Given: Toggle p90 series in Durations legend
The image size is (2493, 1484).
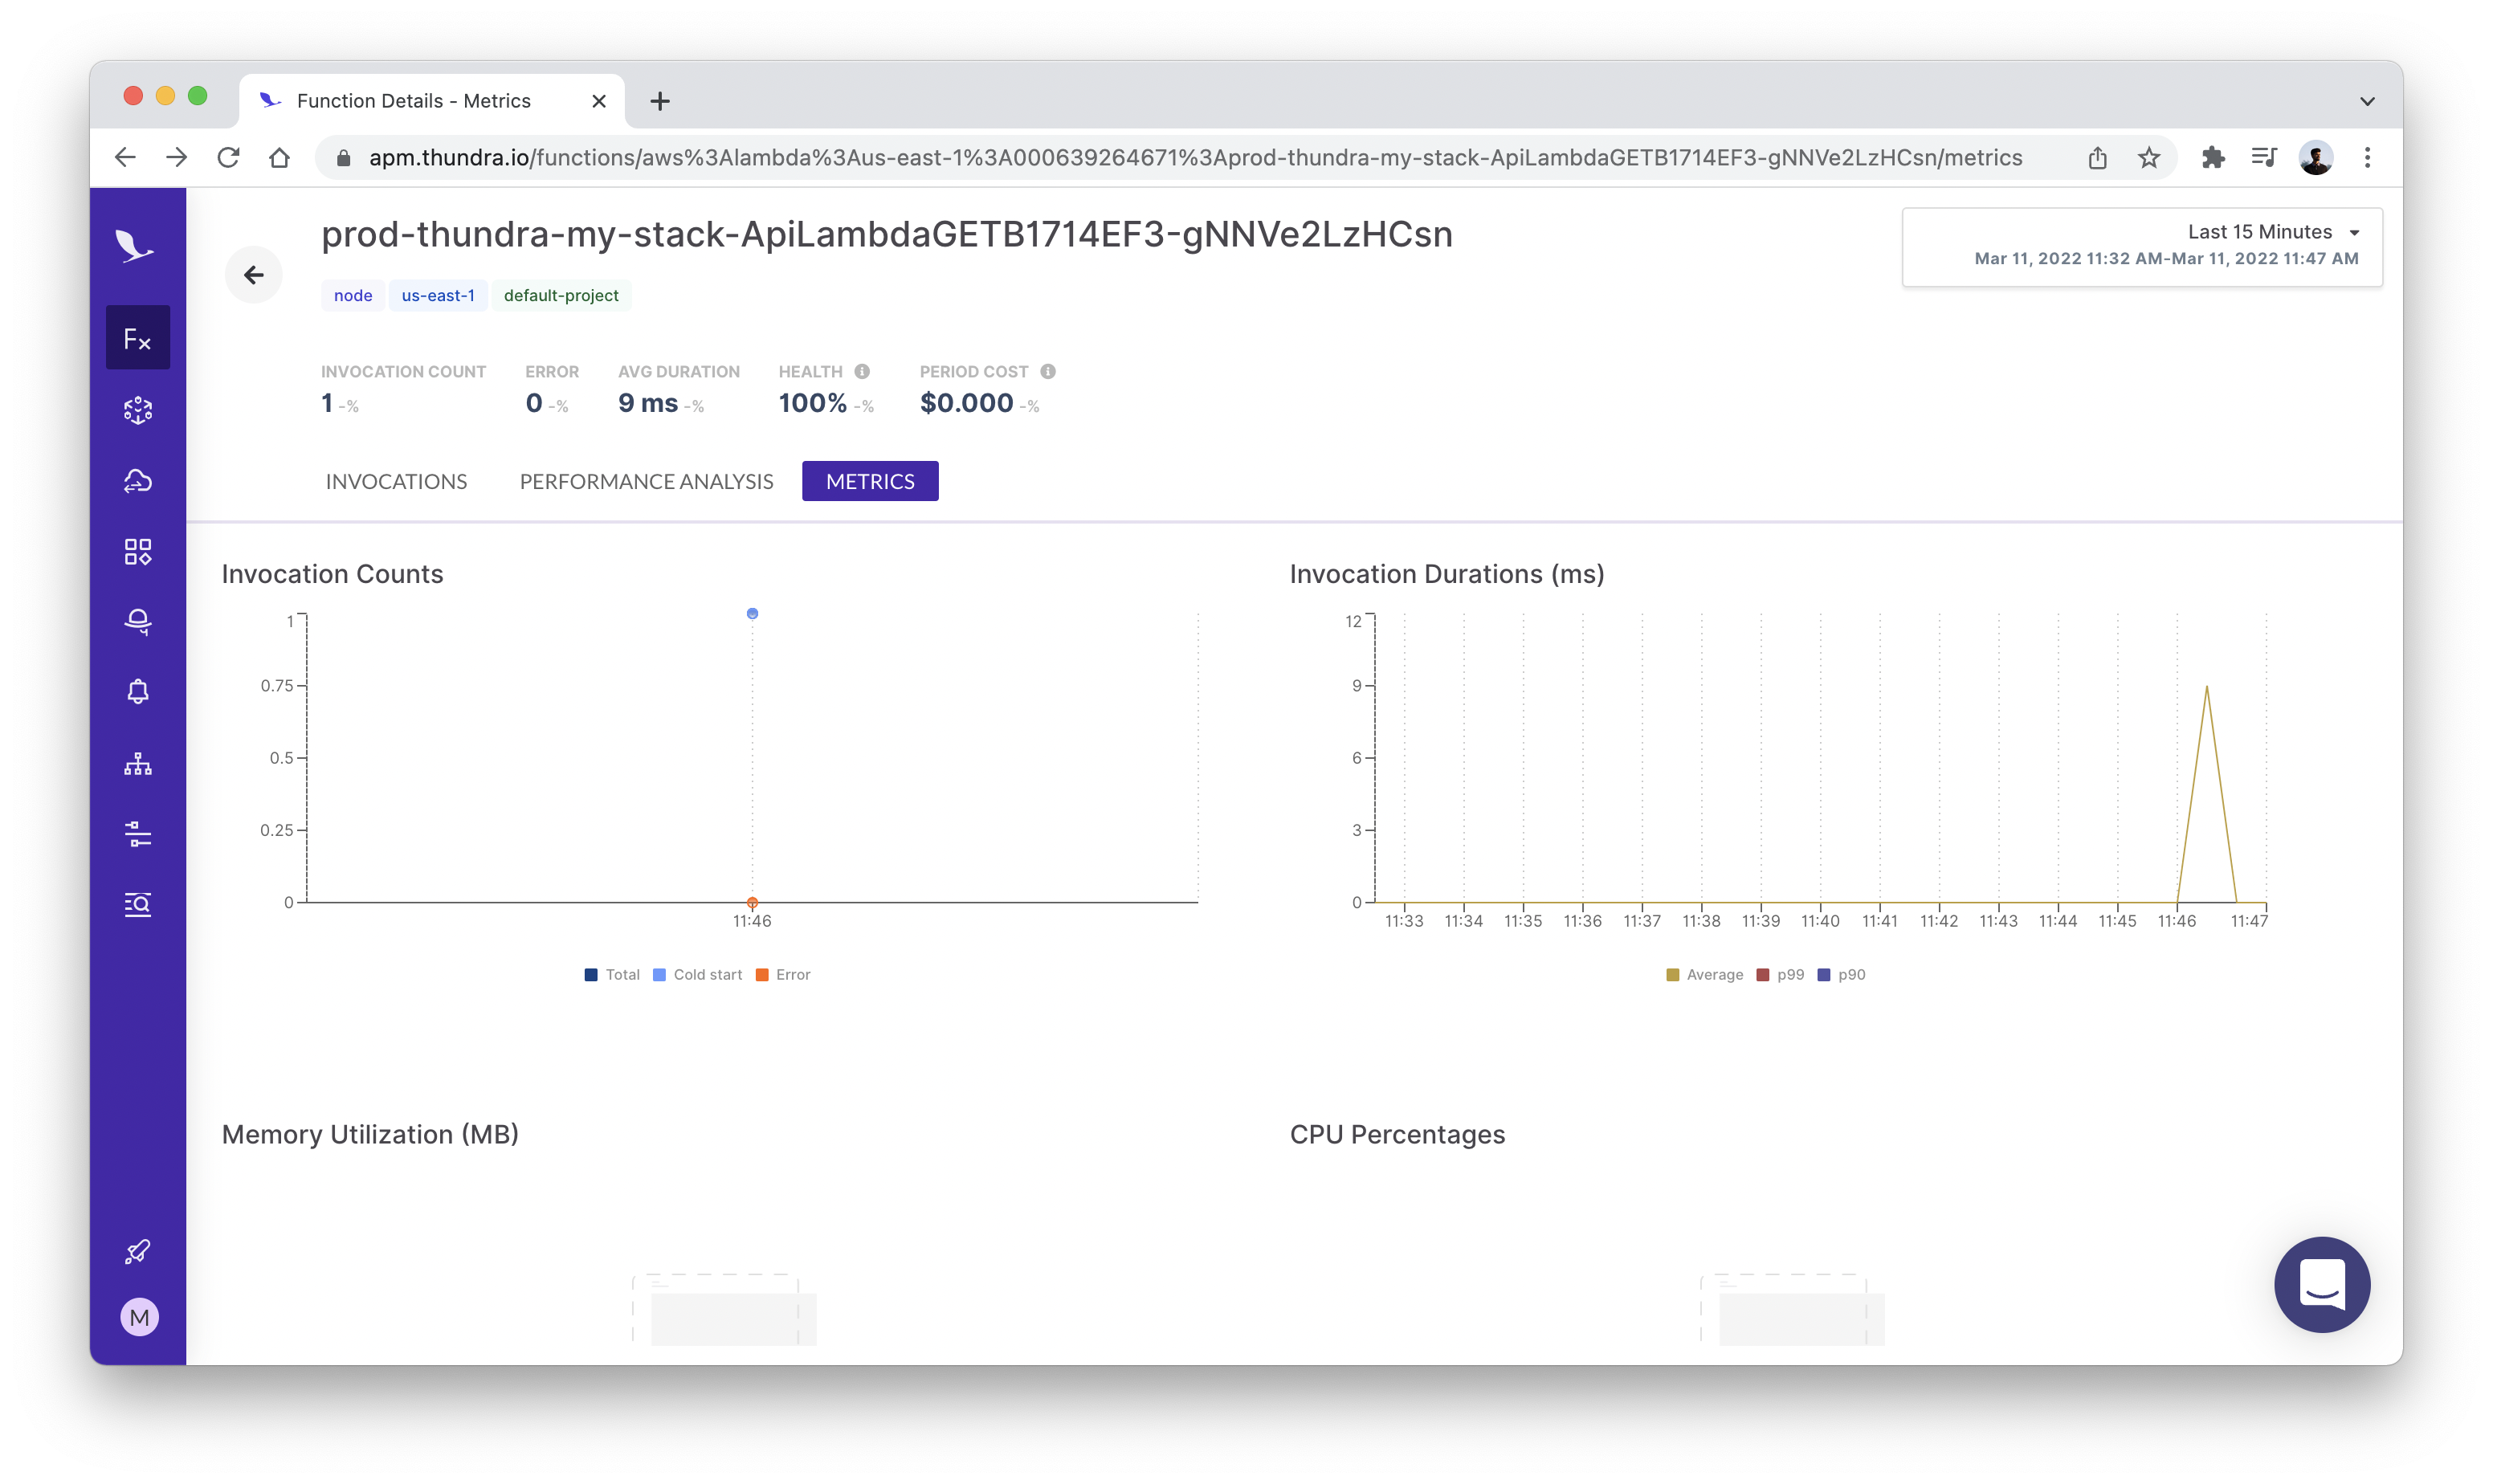Looking at the screenshot, I should [1841, 975].
